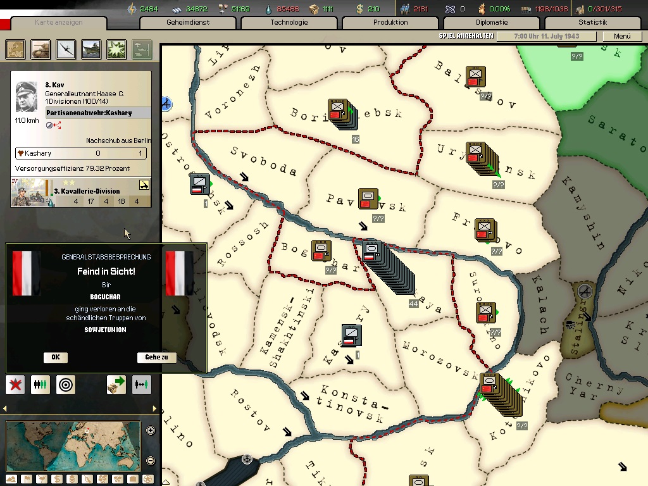This screenshot has width=648, height=486.
Task: Select the Soviet unit counter in Pavlovsk
Action: (x=368, y=199)
